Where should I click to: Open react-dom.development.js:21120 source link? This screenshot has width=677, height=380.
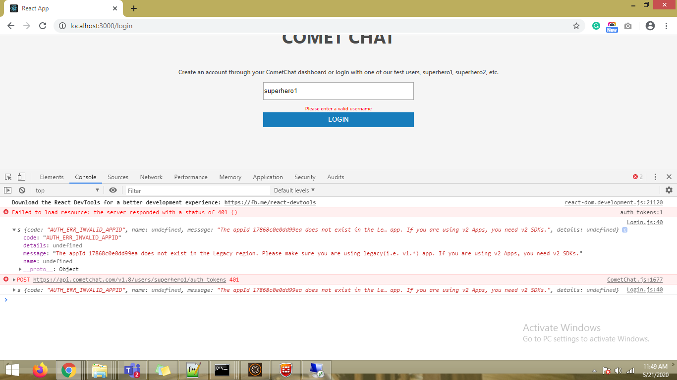(x=614, y=202)
